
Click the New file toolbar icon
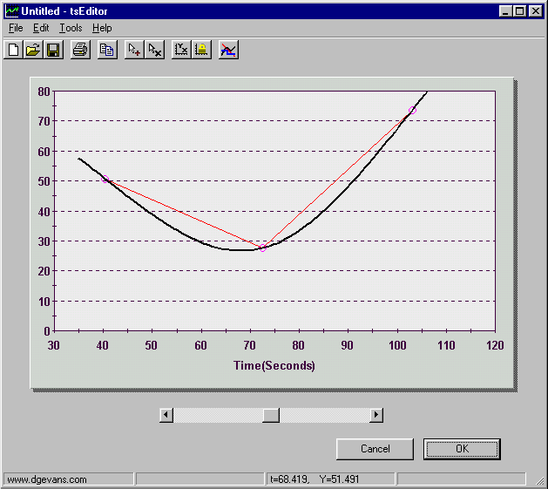(x=13, y=50)
